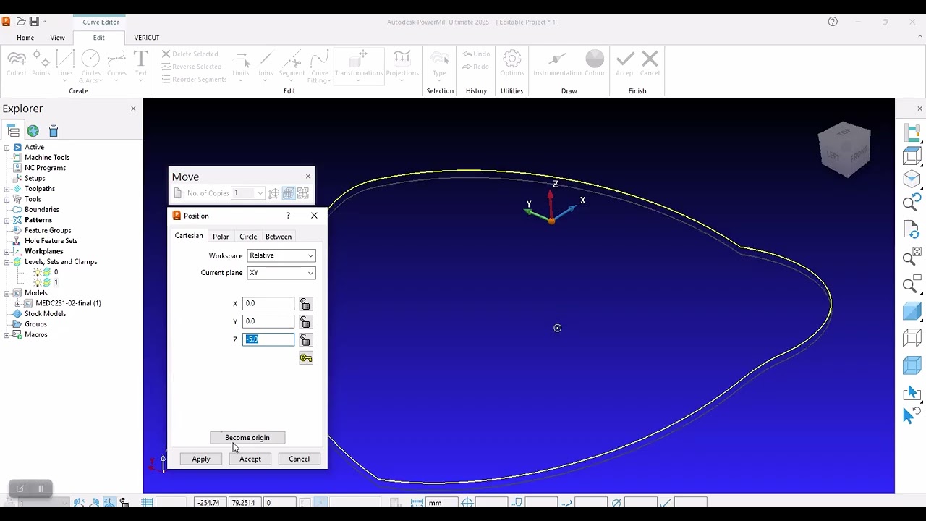Open the Joins tool
The image size is (926, 521).
pyautogui.click(x=266, y=65)
